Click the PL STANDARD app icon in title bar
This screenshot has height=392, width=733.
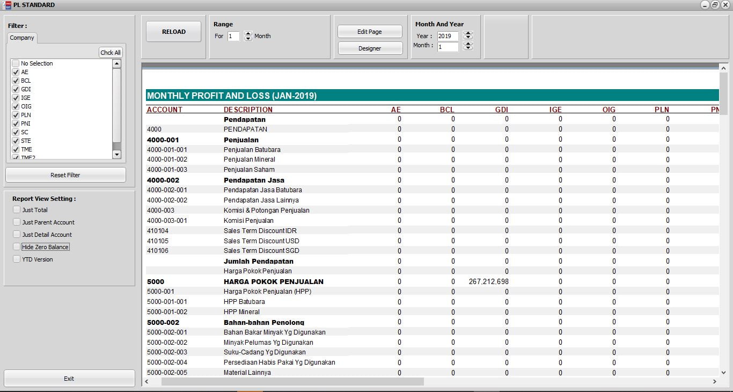coord(8,5)
